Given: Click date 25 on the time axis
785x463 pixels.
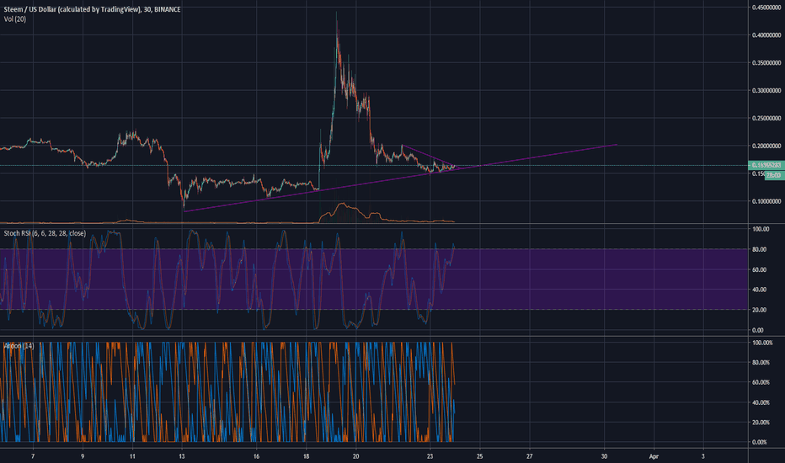Looking at the screenshot, I should 479,456.
